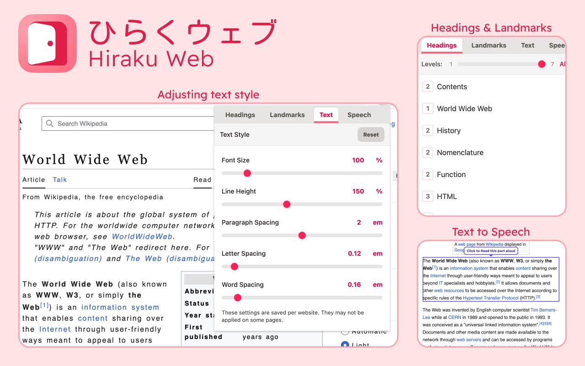The image size is (585, 366).
Task: Click the Word Spacing value 0.16
Action: tap(355, 285)
